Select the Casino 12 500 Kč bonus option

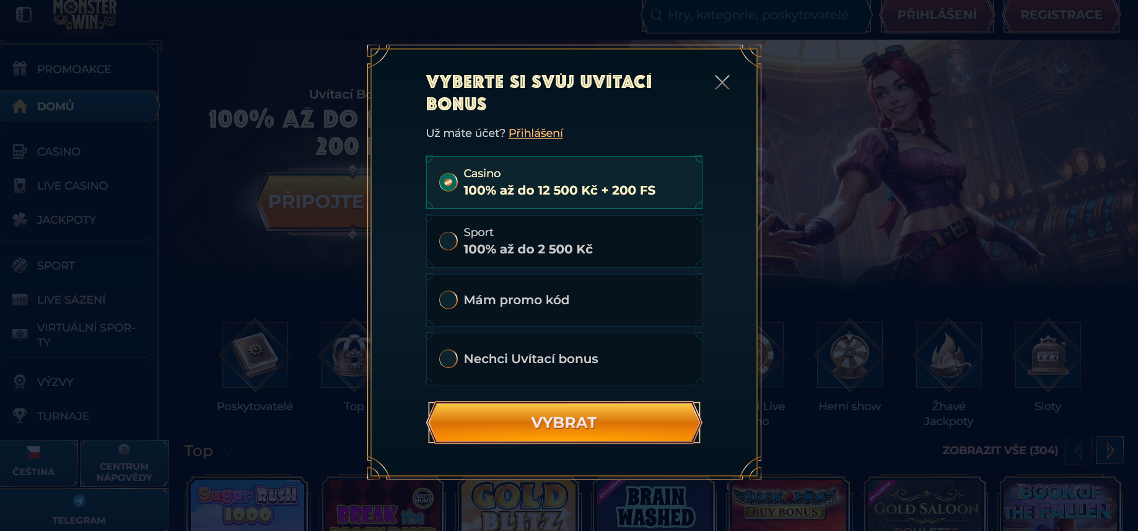[564, 182]
